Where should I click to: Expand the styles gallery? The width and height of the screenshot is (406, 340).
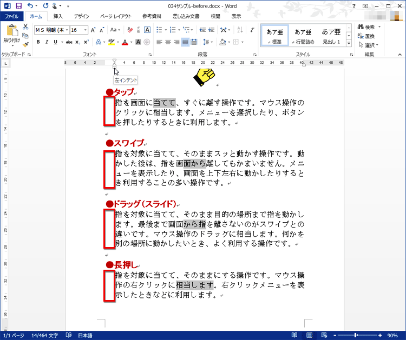coord(349,44)
